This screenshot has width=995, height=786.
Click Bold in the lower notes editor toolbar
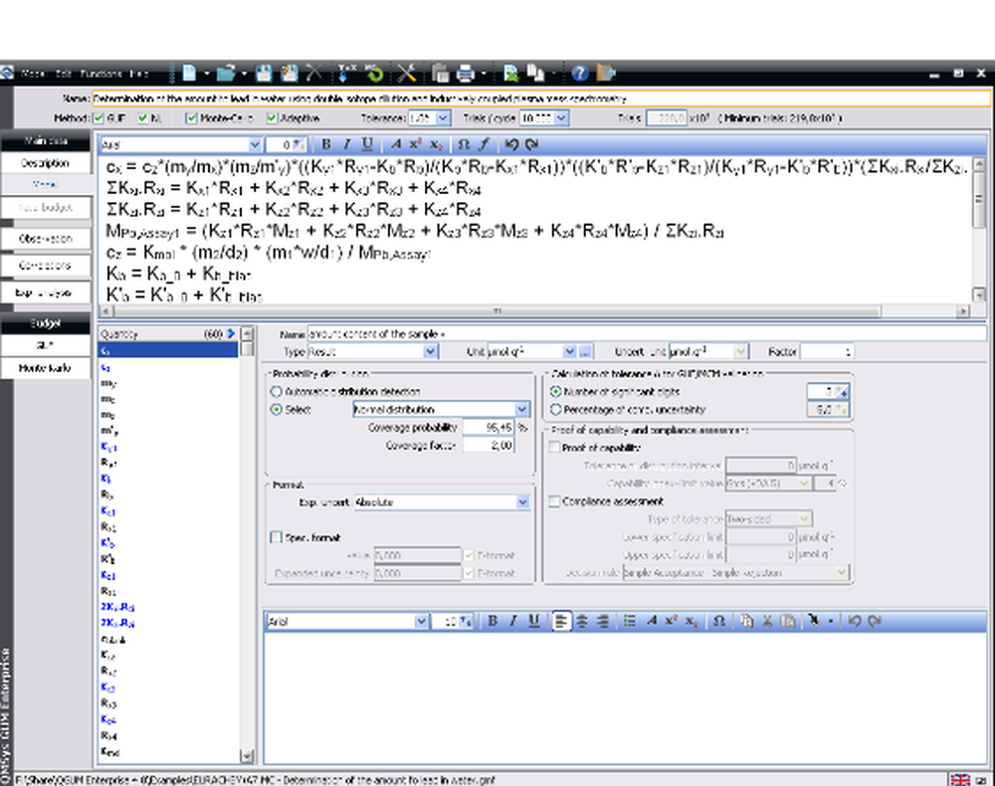pos(493,621)
